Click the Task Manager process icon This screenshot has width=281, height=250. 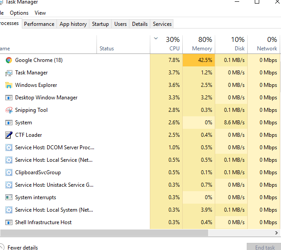[x=9, y=73]
